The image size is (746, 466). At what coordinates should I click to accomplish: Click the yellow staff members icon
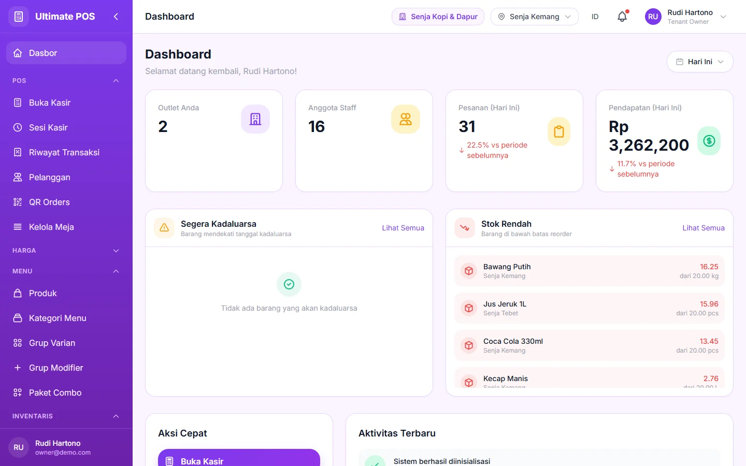pyautogui.click(x=406, y=119)
